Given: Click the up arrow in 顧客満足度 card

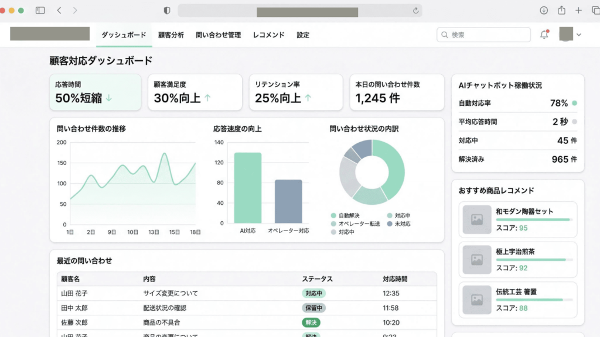Looking at the screenshot, I should coord(207,98).
